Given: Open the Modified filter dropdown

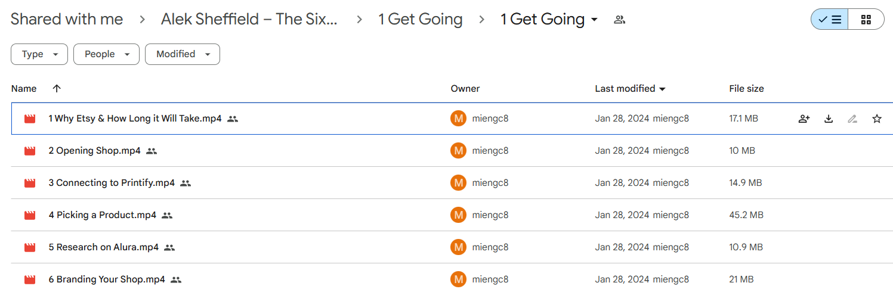Looking at the screenshot, I should pos(183,54).
